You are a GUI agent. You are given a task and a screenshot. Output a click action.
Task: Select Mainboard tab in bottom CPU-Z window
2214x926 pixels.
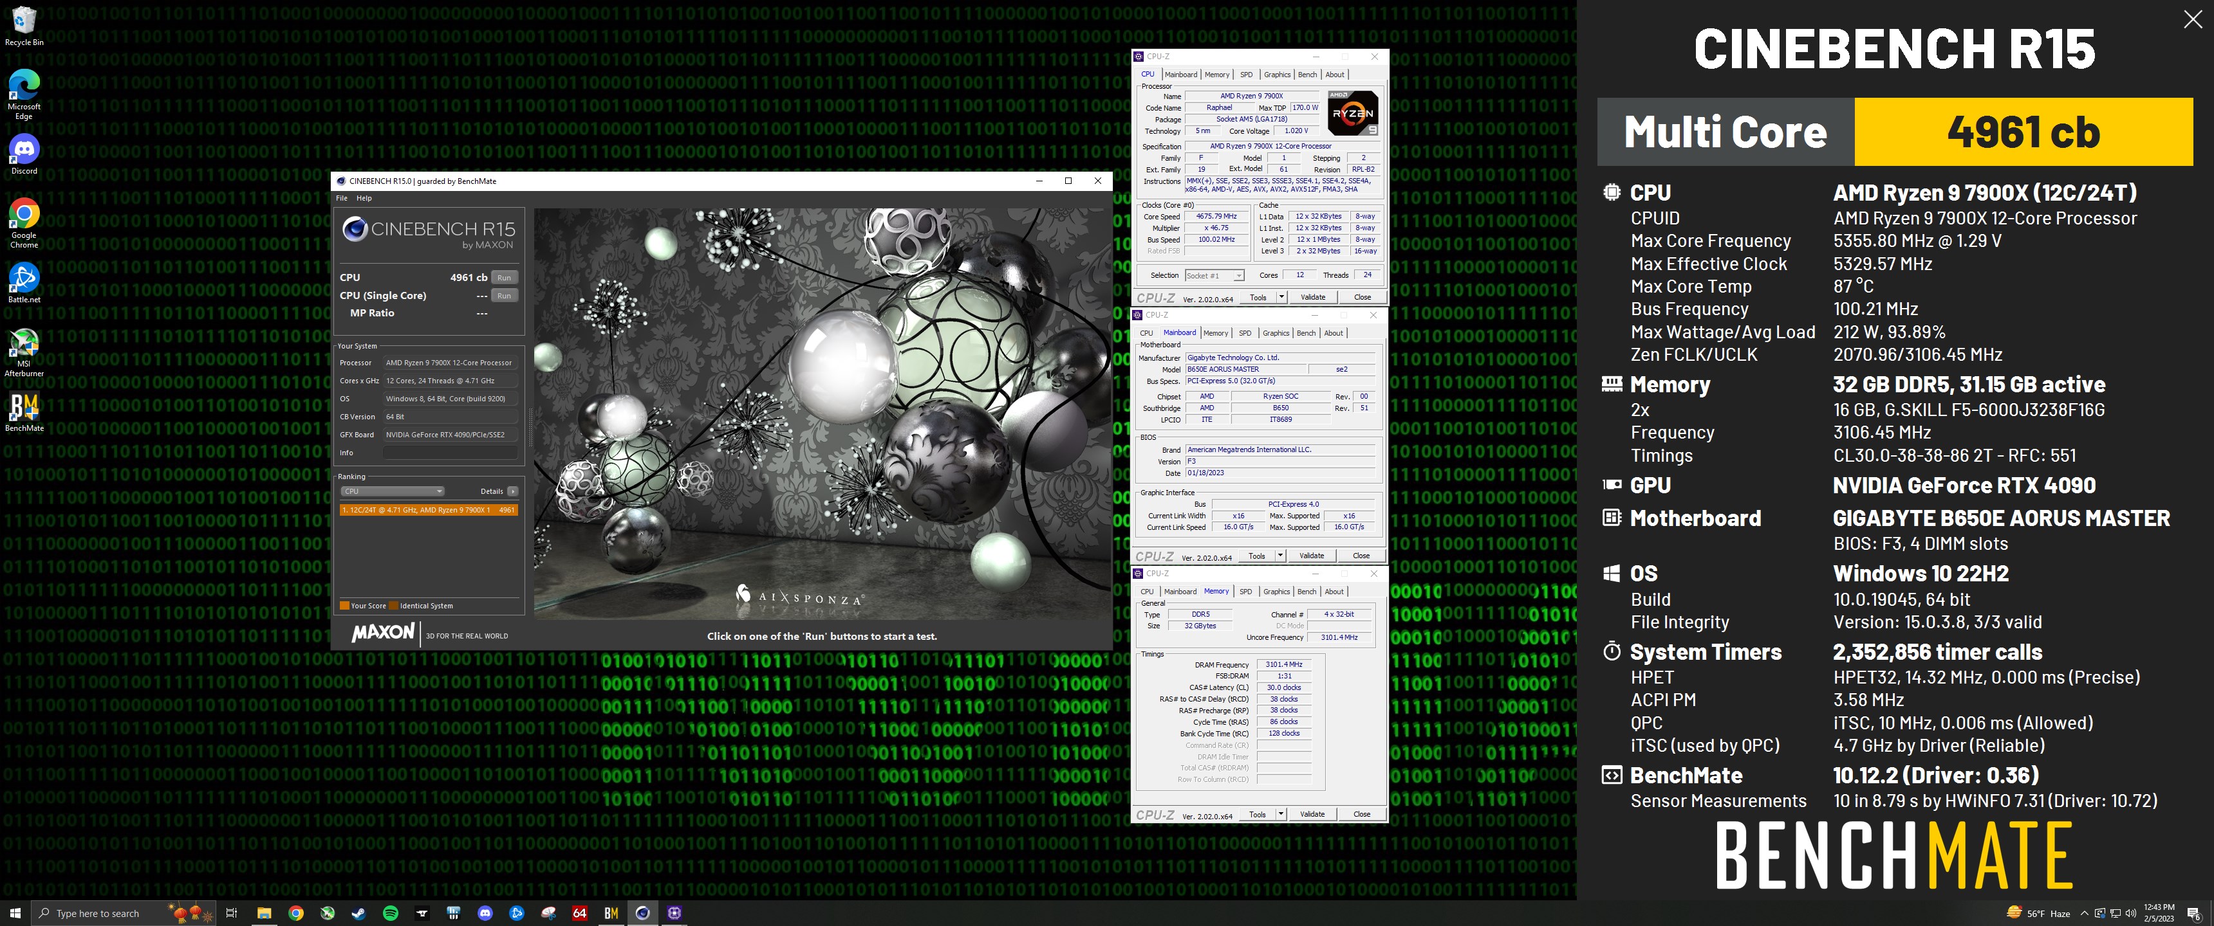pyautogui.click(x=1180, y=592)
